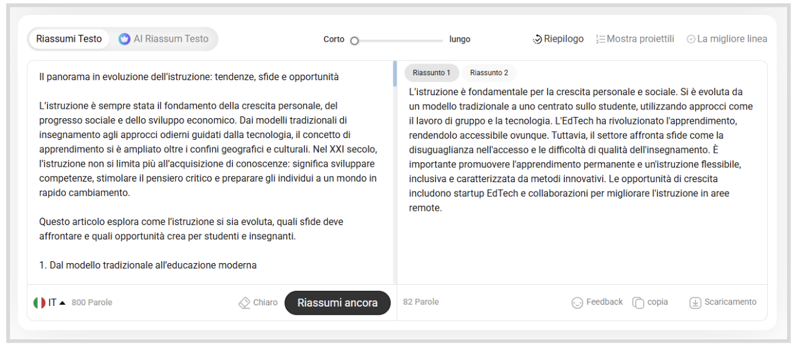Expand the IT language dropdown arrow
The width and height of the screenshot is (797, 347).
pos(62,303)
